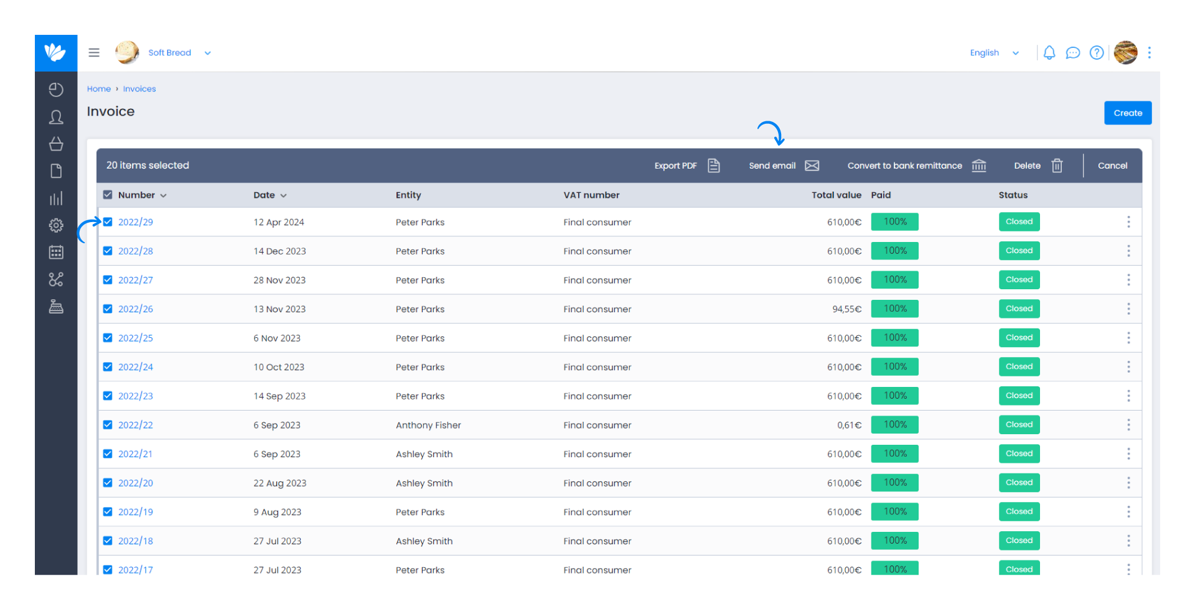1195x609 pixels.
Task: Click the Export PDF label
Action: coord(675,165)
